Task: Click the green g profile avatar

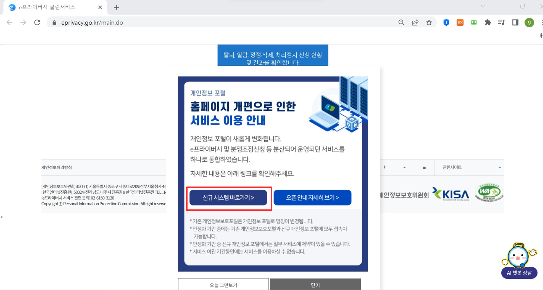Action: [529, 22]
